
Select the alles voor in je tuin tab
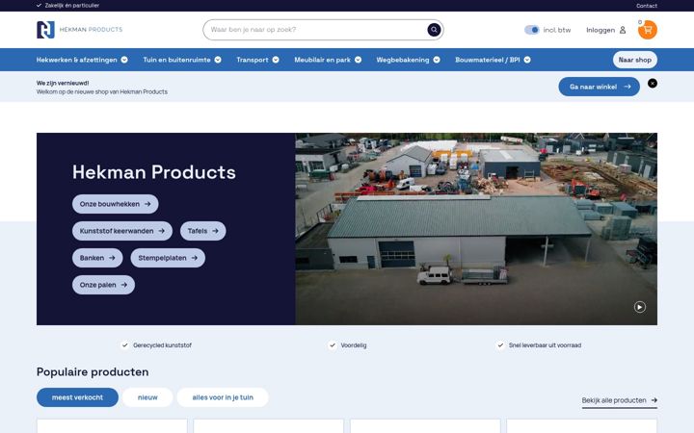coord(223,397)
